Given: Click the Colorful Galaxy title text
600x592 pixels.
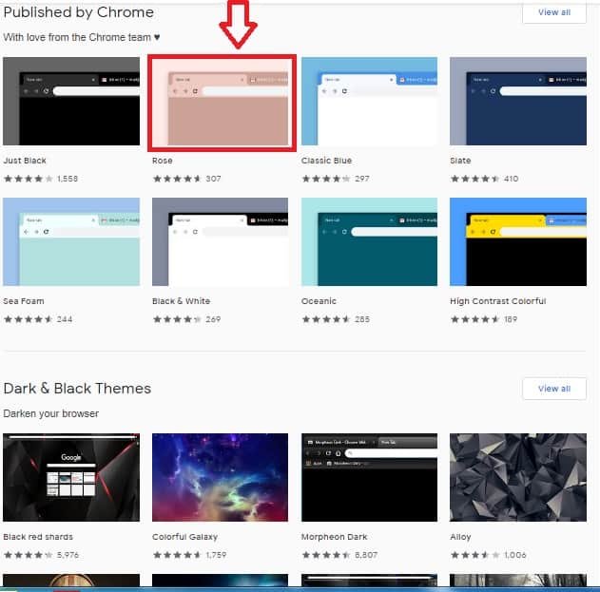Looking at the screenshot, I should pos(184,537).
